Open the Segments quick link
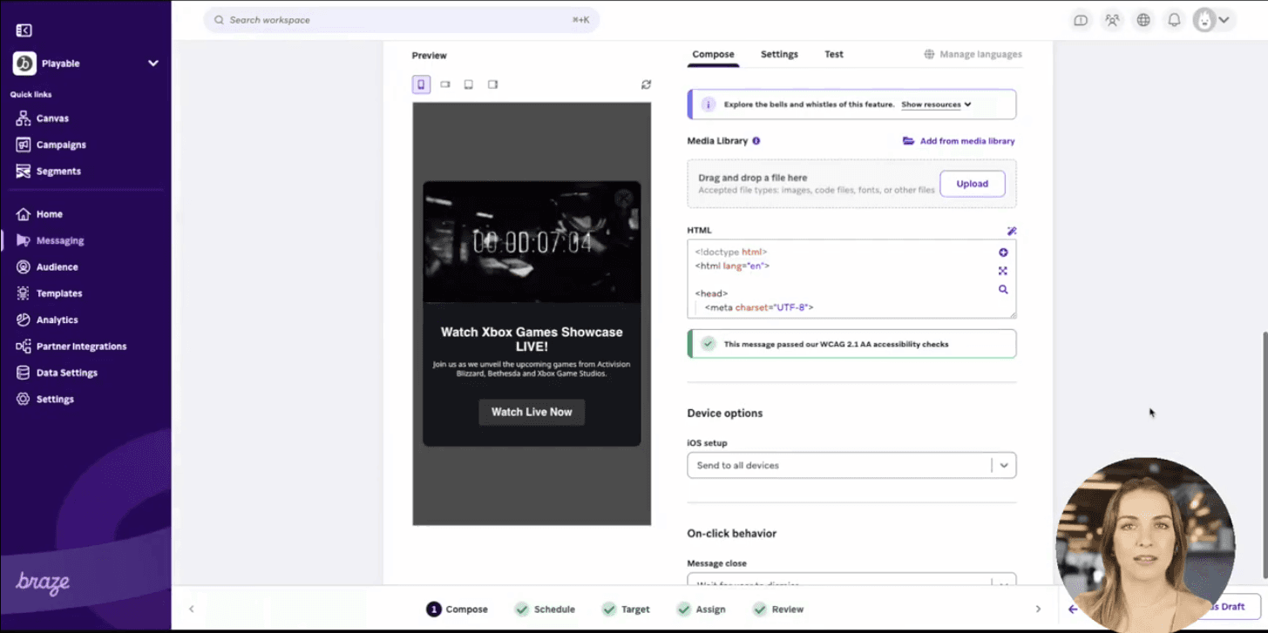 click(x=48, y=172)
